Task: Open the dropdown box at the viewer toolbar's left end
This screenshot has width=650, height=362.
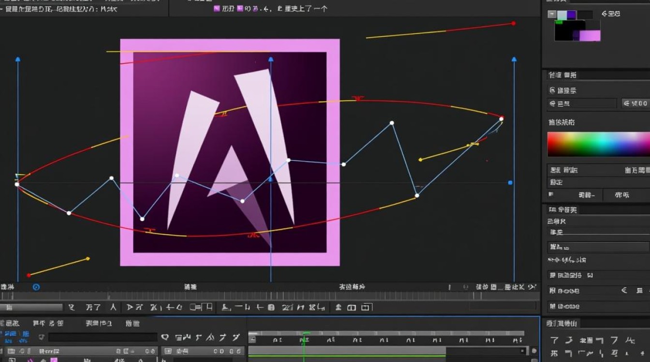Action: [31, 307]
